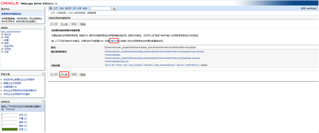Click the lower 取消 button

(83, 75)
